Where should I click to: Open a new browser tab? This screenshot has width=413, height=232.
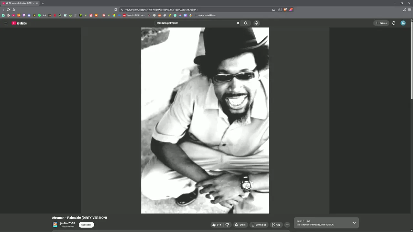coord(43,3)
